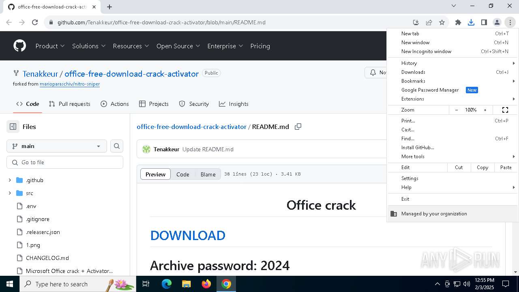Increase zoom with plus button
Screen dimensions: 519x292
tap(485, 110)
